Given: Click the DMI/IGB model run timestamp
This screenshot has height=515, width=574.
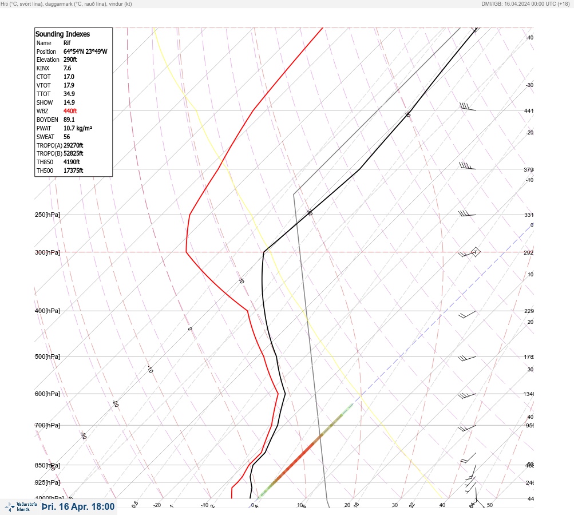Looking at the screenshot, I should (526, 3).
